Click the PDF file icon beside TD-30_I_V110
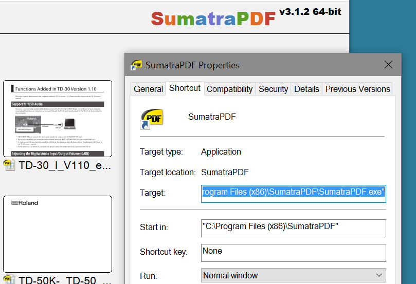The width and height of the screenshot is (416, 284). (10, 165)
